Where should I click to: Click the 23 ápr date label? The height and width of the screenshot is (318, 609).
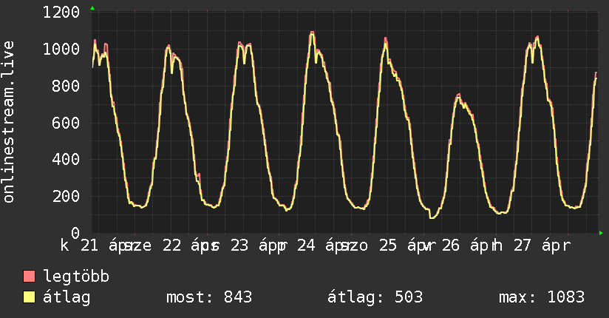(x=254, y=246)
